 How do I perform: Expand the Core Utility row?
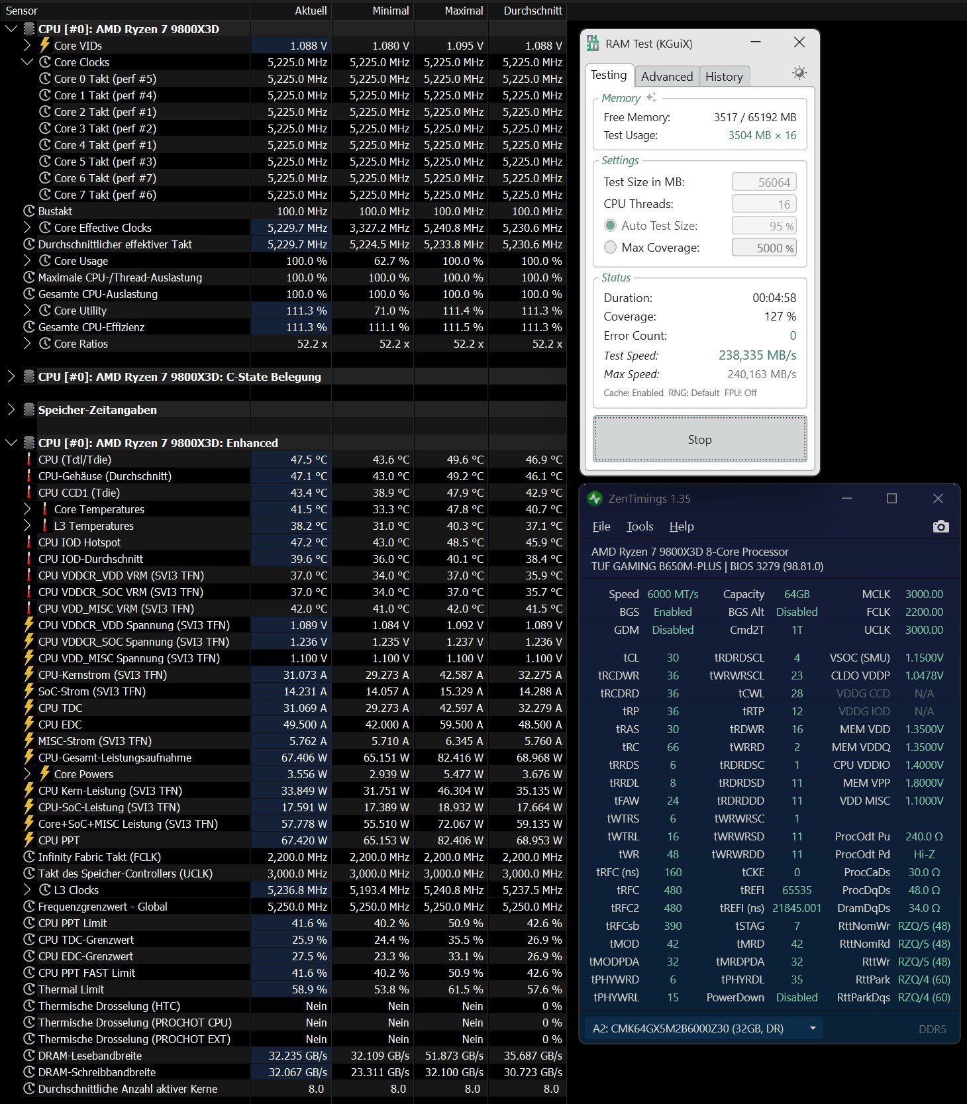(27, 311)
